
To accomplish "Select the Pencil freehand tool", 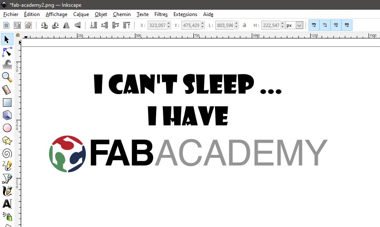I will tap(7, 166).
